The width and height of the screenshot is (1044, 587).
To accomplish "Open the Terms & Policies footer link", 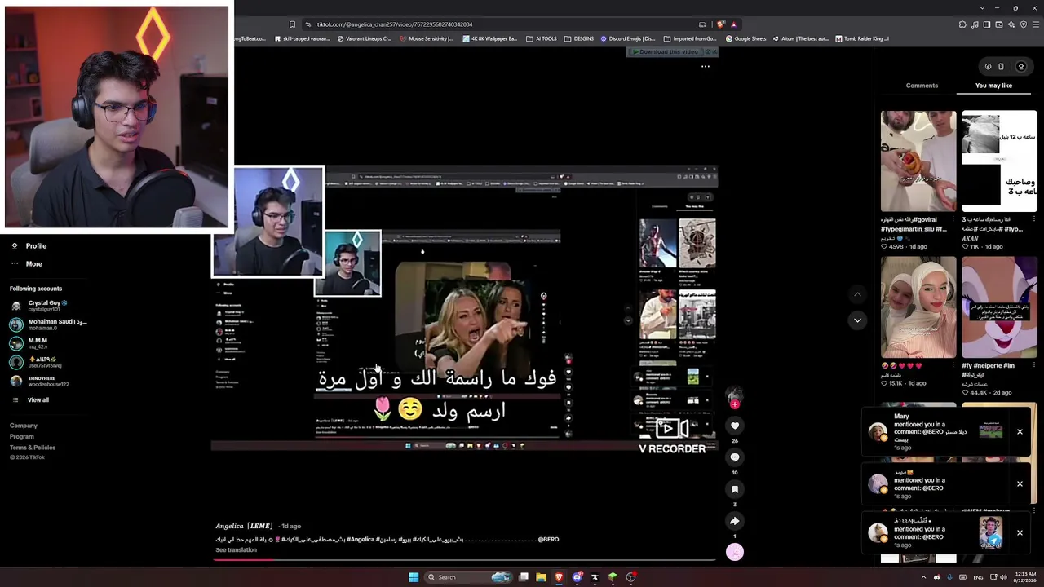I will point(33,448).
